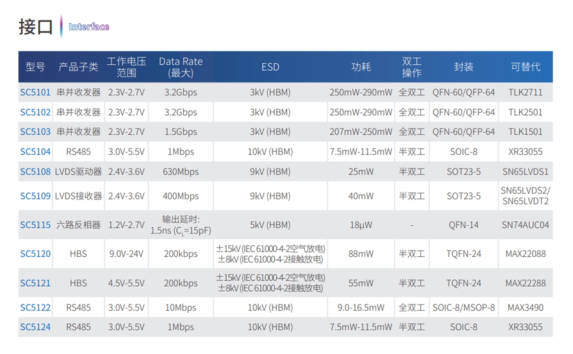573x354 pixels.
Task: Click the 型号 column header
Action: tap(36, 67)
